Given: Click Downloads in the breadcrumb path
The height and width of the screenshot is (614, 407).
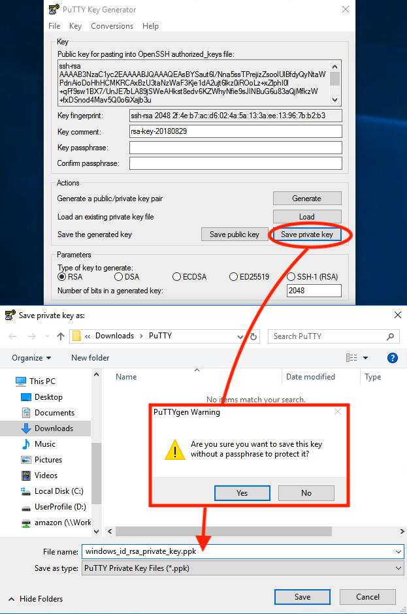Looking at the screenshot, I should (114, 336).
